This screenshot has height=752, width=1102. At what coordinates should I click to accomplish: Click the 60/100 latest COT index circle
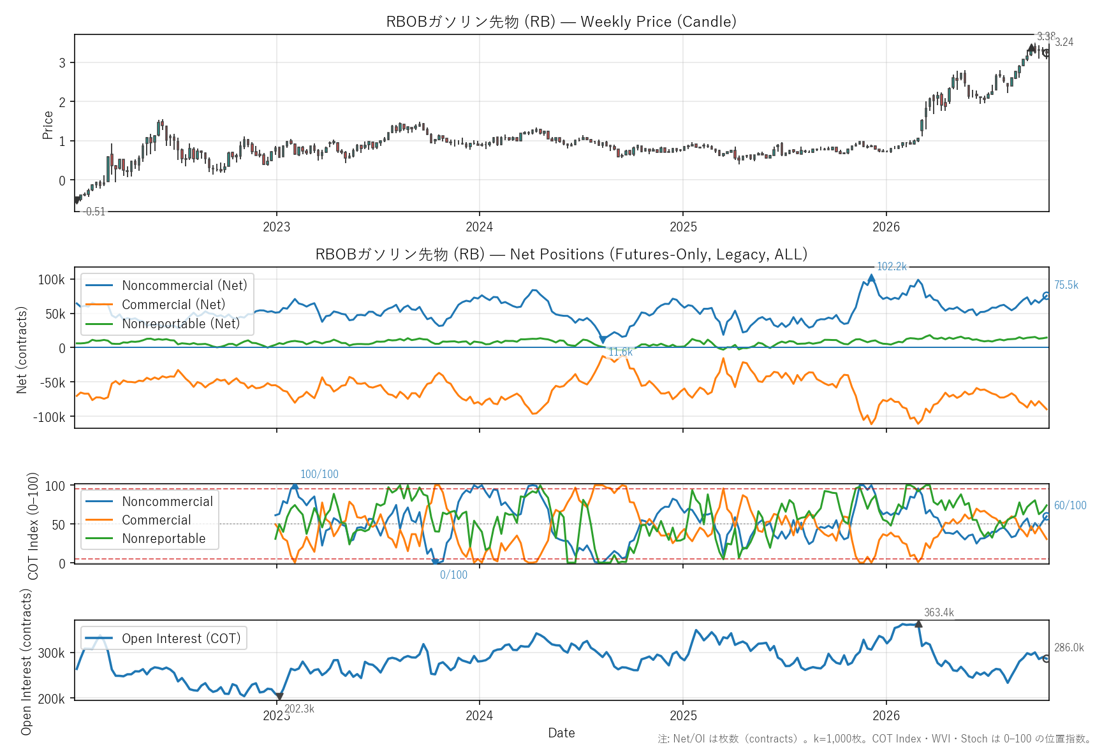tap(1047, 517)
